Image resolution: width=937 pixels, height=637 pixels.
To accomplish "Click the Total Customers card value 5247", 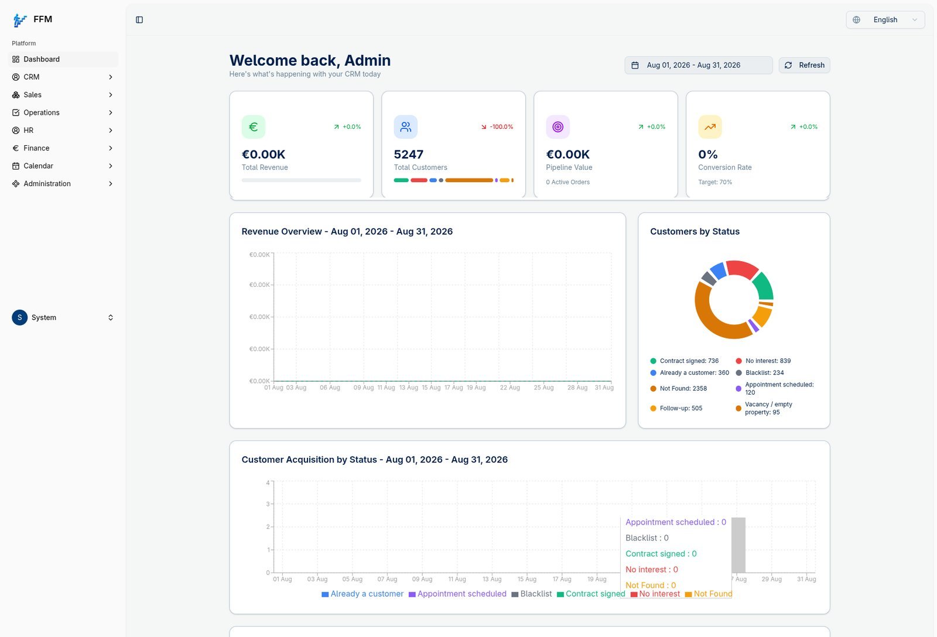I will click(409, 155).
